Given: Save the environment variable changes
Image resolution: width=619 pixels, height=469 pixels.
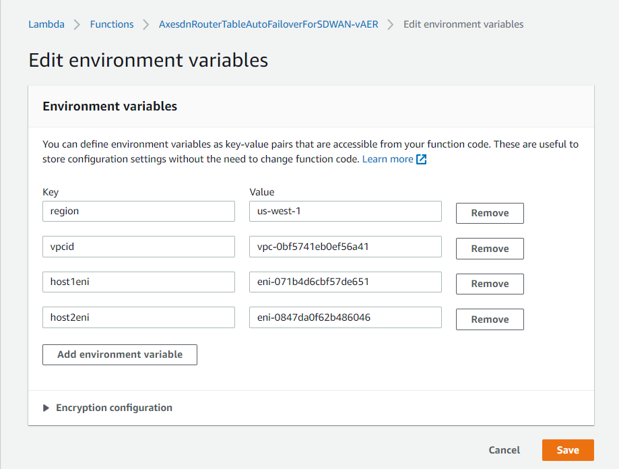Looking at the screenshot, I should [568, 450].
